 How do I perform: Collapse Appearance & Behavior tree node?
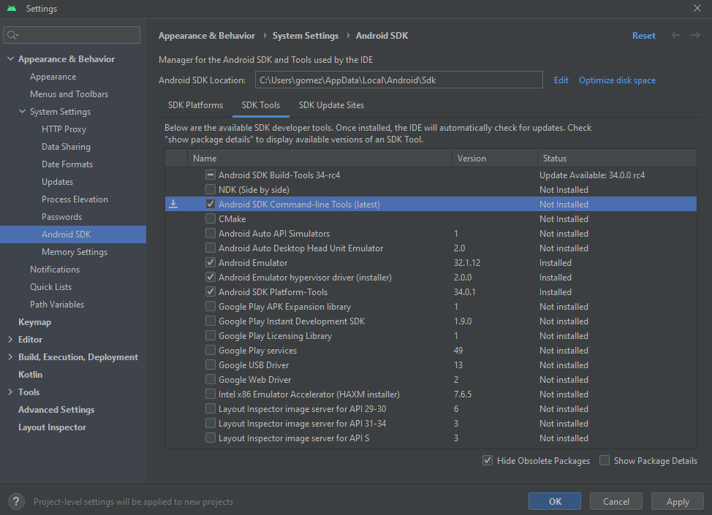(10, 59)
